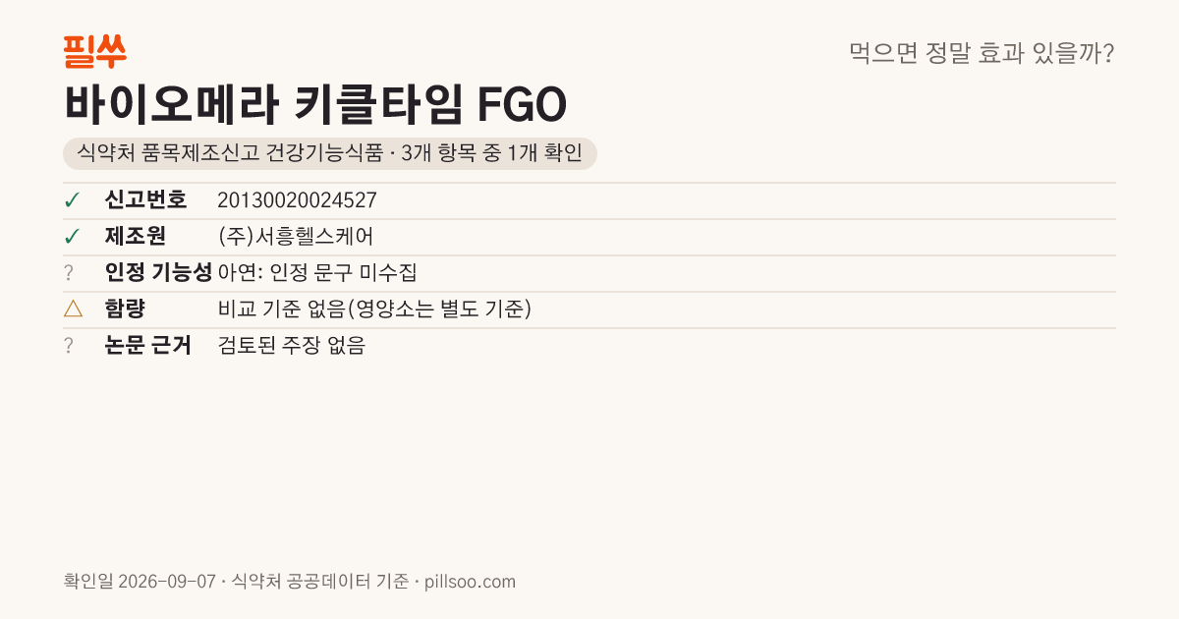The height and width of the screenshot is (619, 1179).
Task: Click the question mark beside 논문 근거
Action: click(69, 346)
